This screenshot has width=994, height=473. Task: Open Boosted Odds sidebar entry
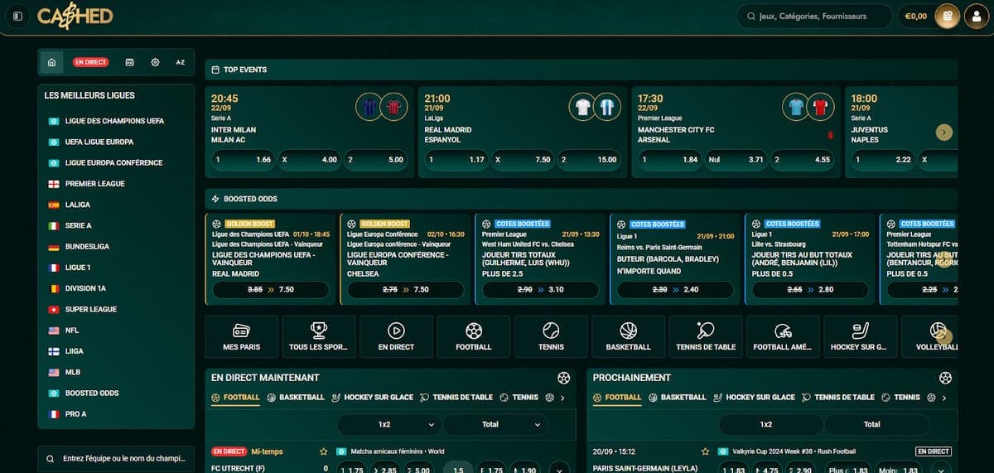point(92,393)
